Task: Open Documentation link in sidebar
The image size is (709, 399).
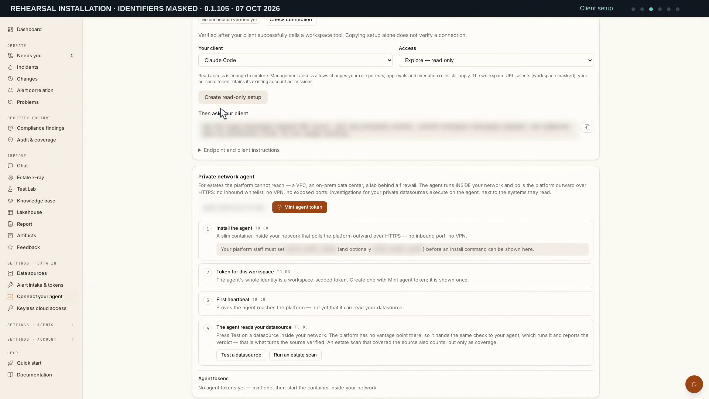Action: [x=41, y=375]
